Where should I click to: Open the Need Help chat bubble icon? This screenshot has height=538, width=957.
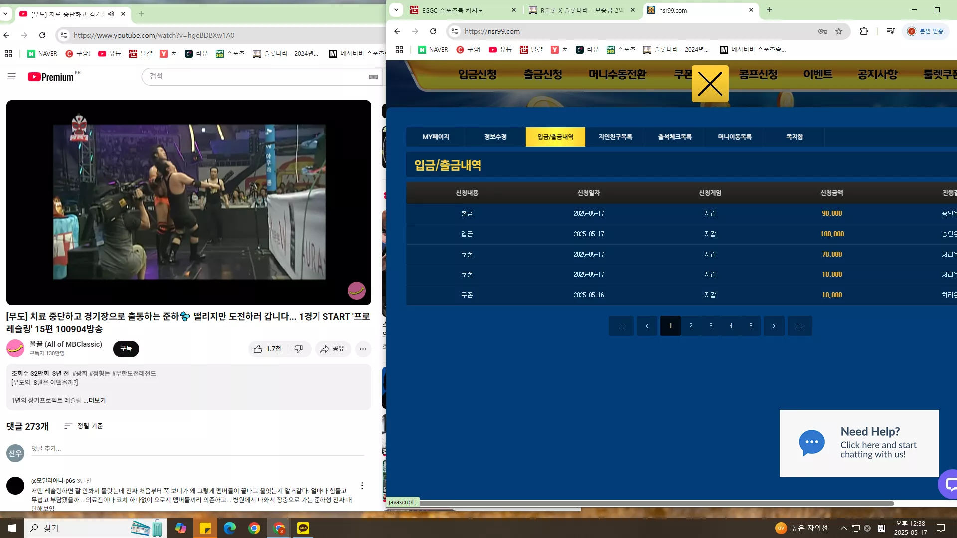[x=811, y=443]
